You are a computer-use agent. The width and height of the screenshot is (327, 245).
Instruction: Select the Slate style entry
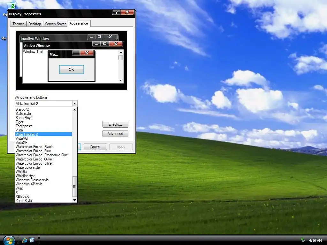[x=43, y=114]
